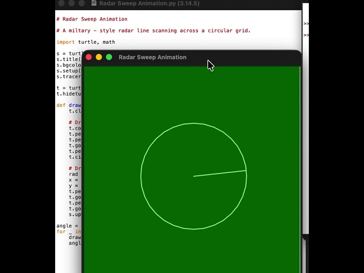Click the 'for' keyword in the editor
Viewport: 364px width, 273px height.
61,231
